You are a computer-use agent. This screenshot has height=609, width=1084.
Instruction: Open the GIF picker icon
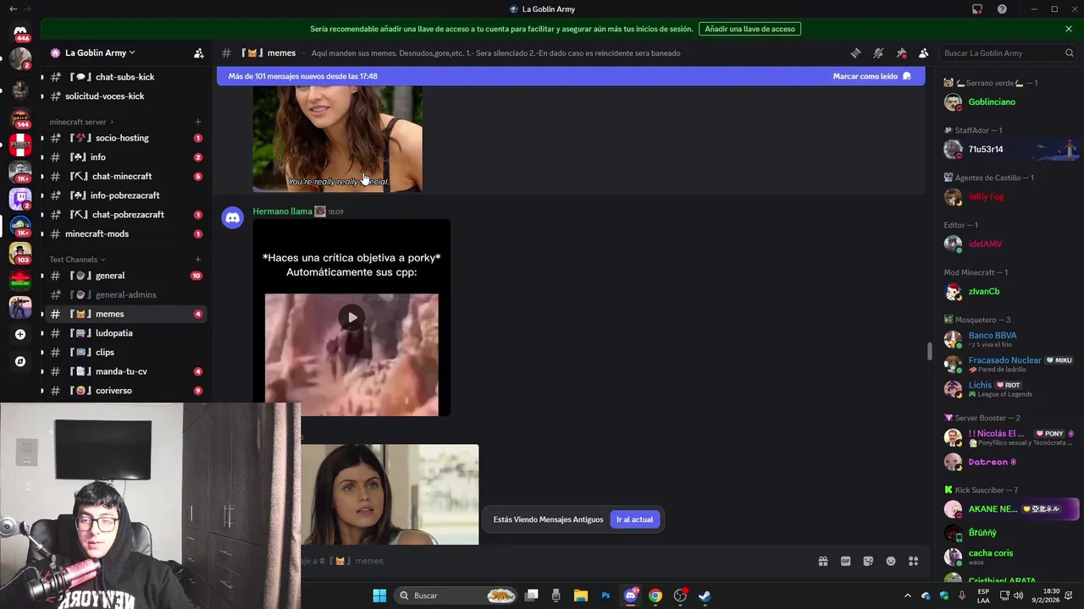[845, 561]
